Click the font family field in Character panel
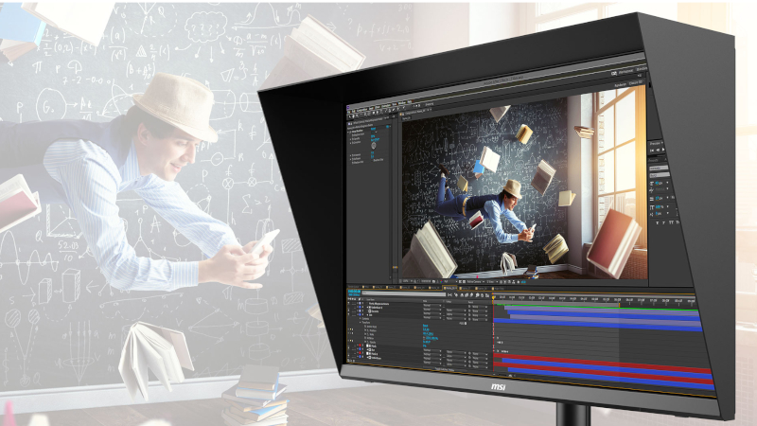The width and height of the screenshot is (757, 426). tap(659, 169)
